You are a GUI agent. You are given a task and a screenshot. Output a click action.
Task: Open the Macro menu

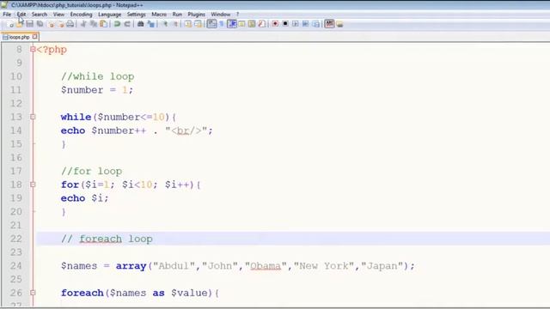coord(159,15)
